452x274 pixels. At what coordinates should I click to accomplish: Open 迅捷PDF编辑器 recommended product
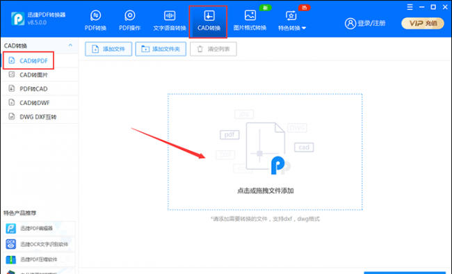point(39,228)
